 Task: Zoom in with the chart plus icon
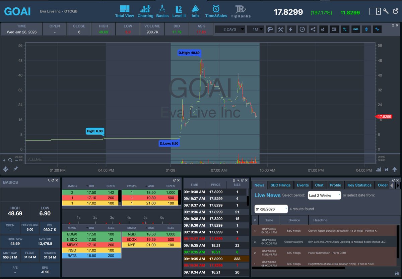(x=4, y=160)
